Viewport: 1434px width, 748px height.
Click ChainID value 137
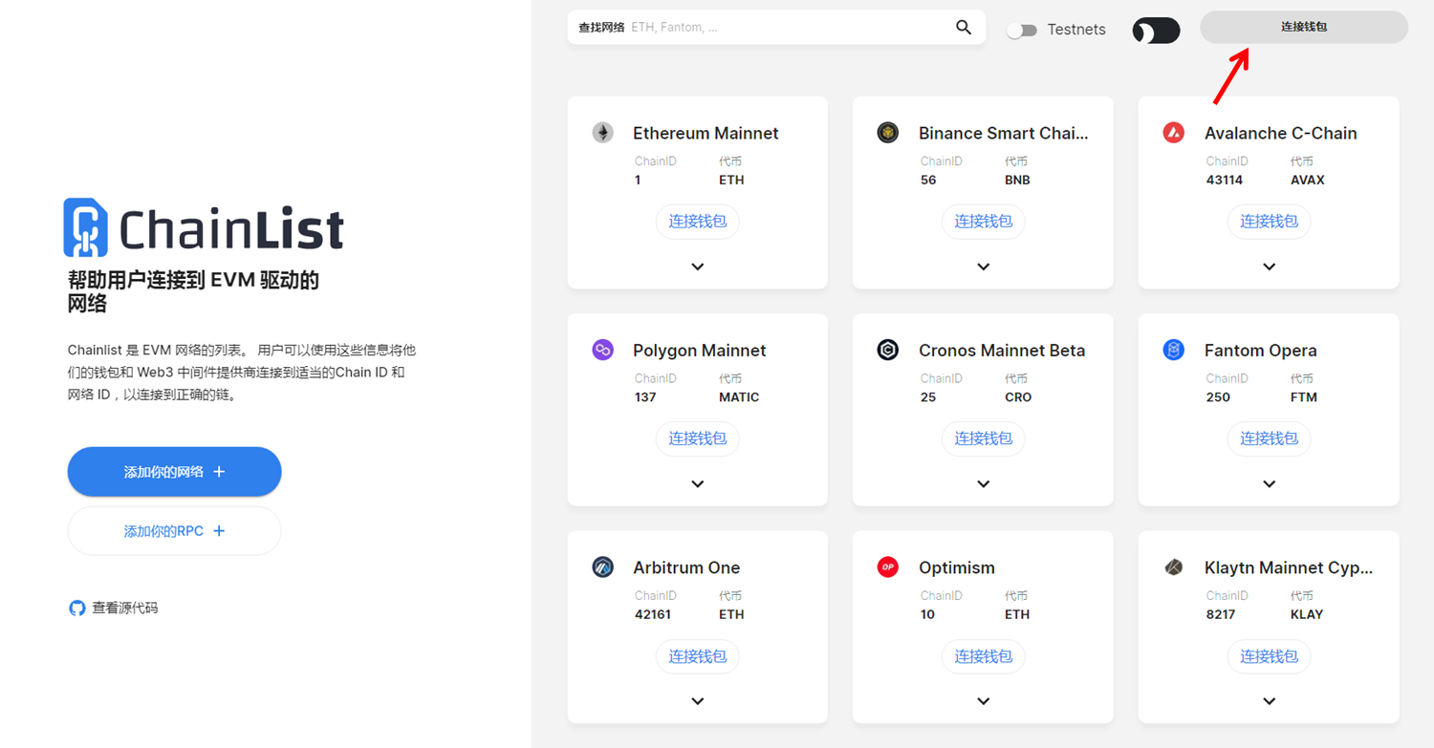[x=645, y=397]
